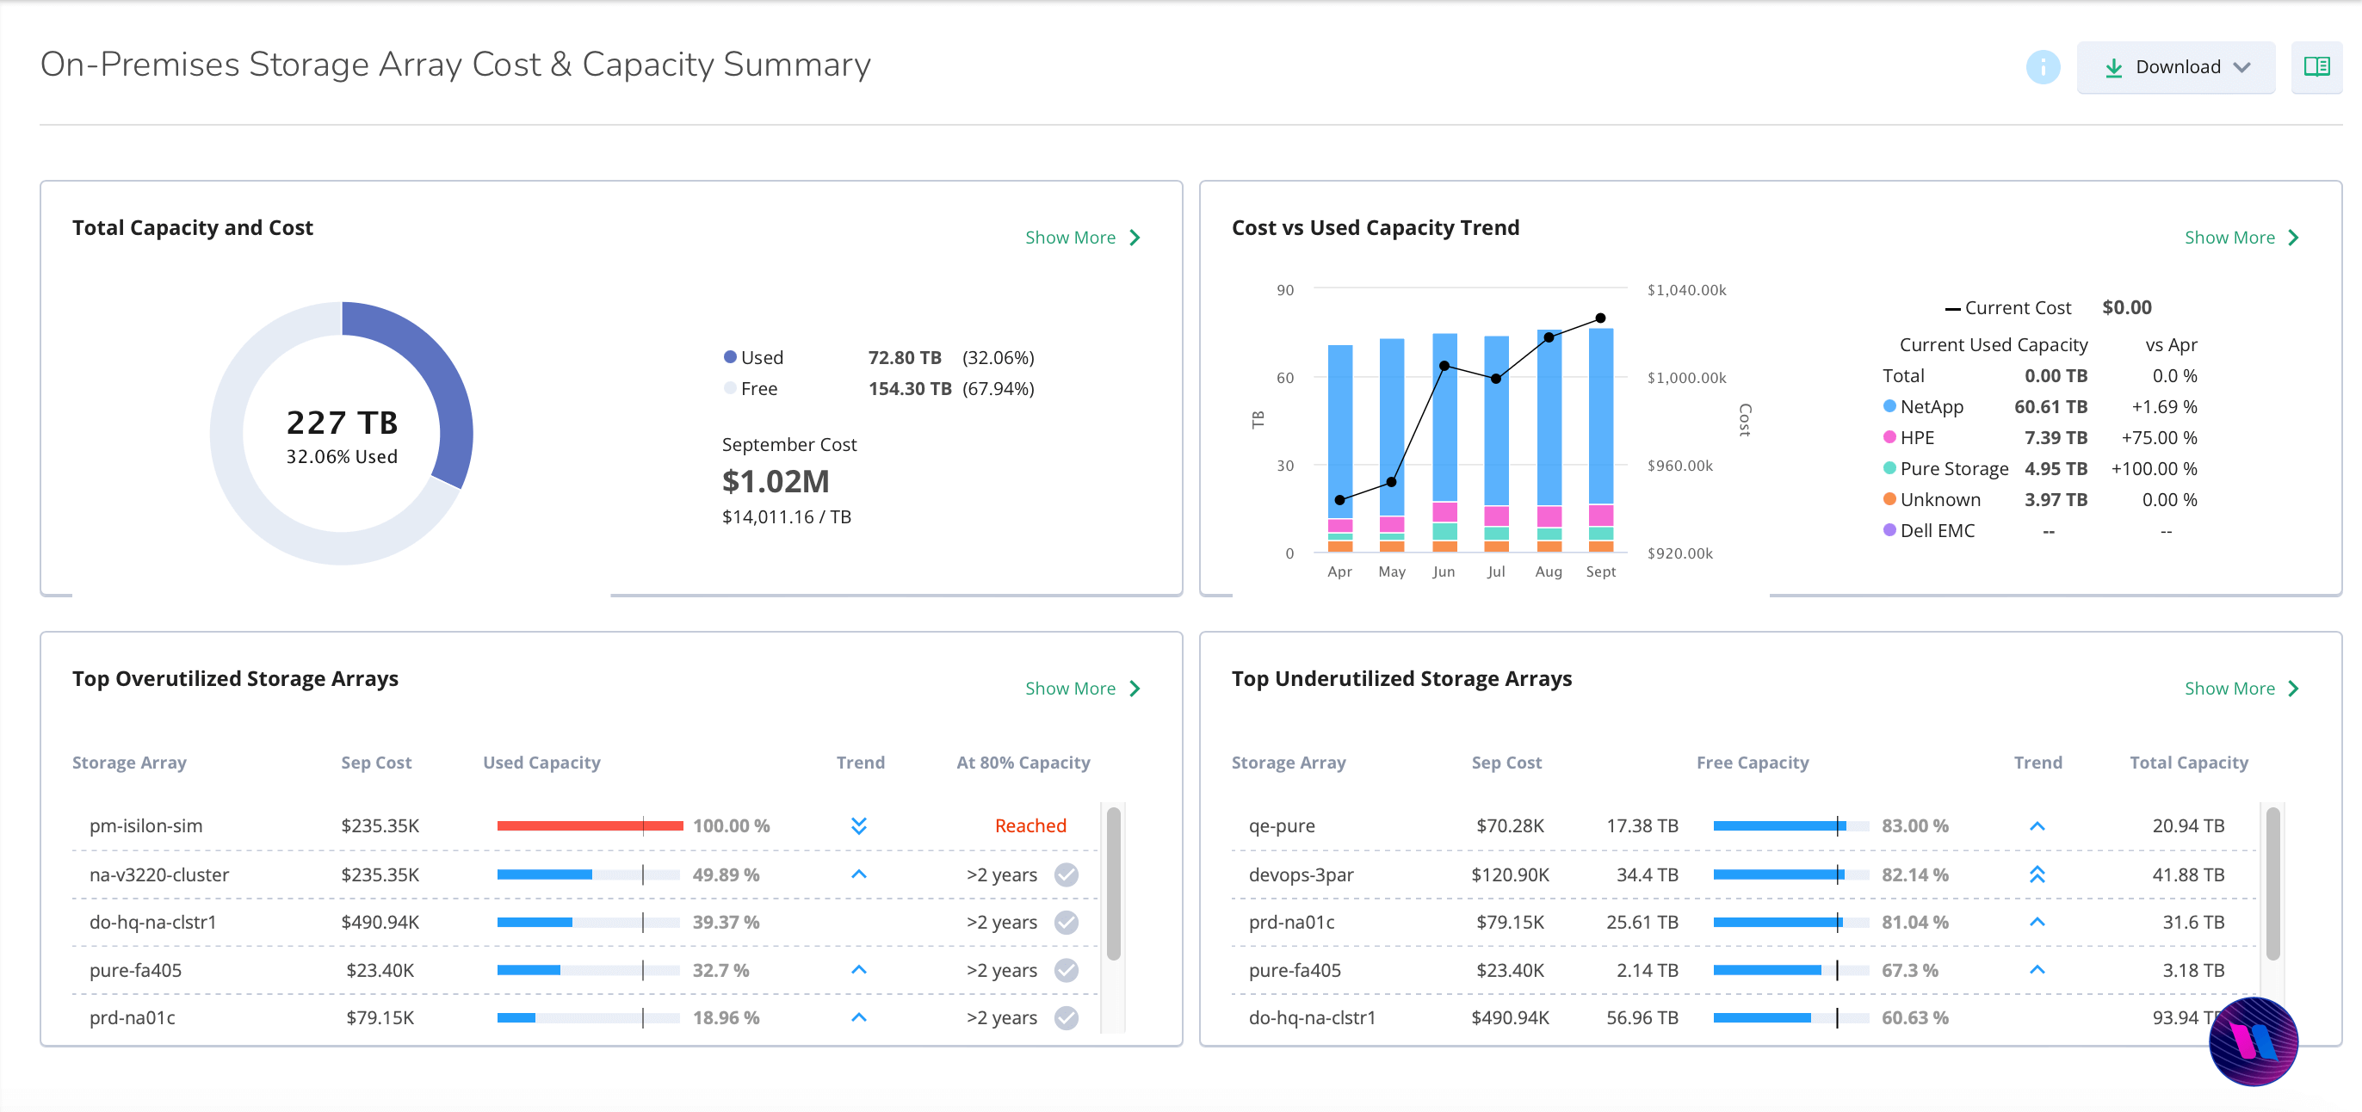
Task: Click the up trend arrow for na-v3220-cluster
Action: click(x=858, y=874)
